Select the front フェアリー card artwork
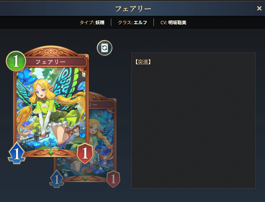The image size is (265, 202). click(51, 108)
